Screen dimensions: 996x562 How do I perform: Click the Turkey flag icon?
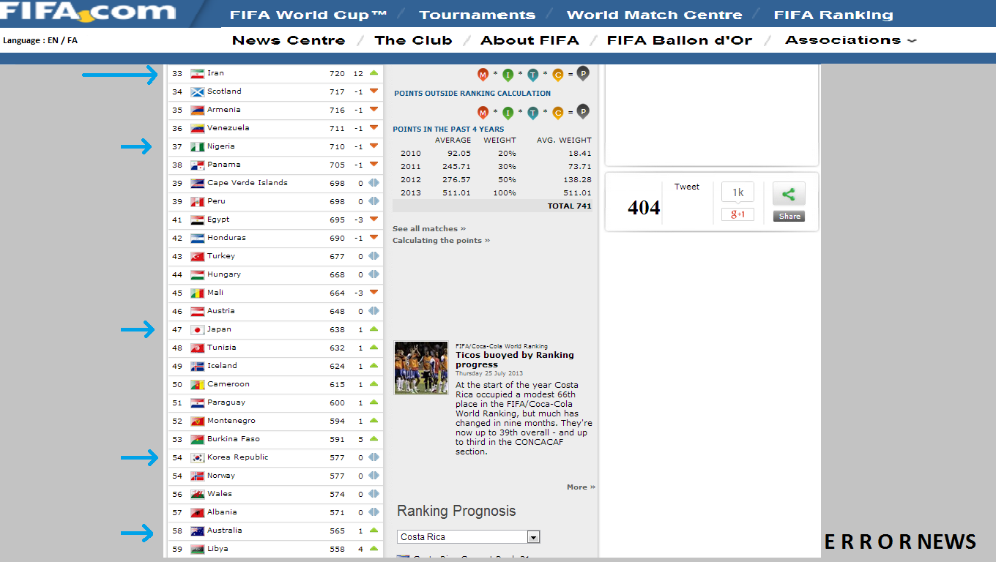click(197, 257)
